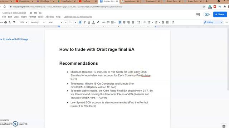Decrease font size with minus button
This screenshot has width=229, height=128.
(x=66, y=22)
